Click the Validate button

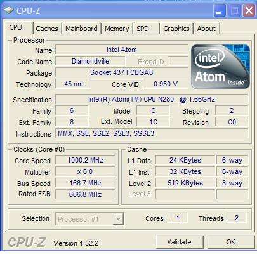(180, 242)
